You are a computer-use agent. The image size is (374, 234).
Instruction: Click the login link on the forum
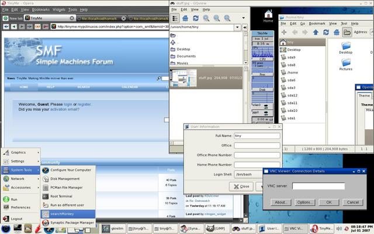click(x=68, y=104)
